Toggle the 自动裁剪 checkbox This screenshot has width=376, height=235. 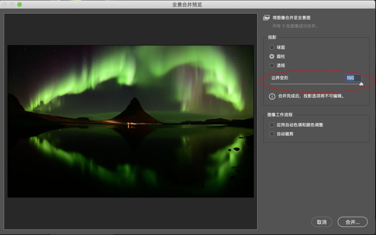click(x=272, y=134)
